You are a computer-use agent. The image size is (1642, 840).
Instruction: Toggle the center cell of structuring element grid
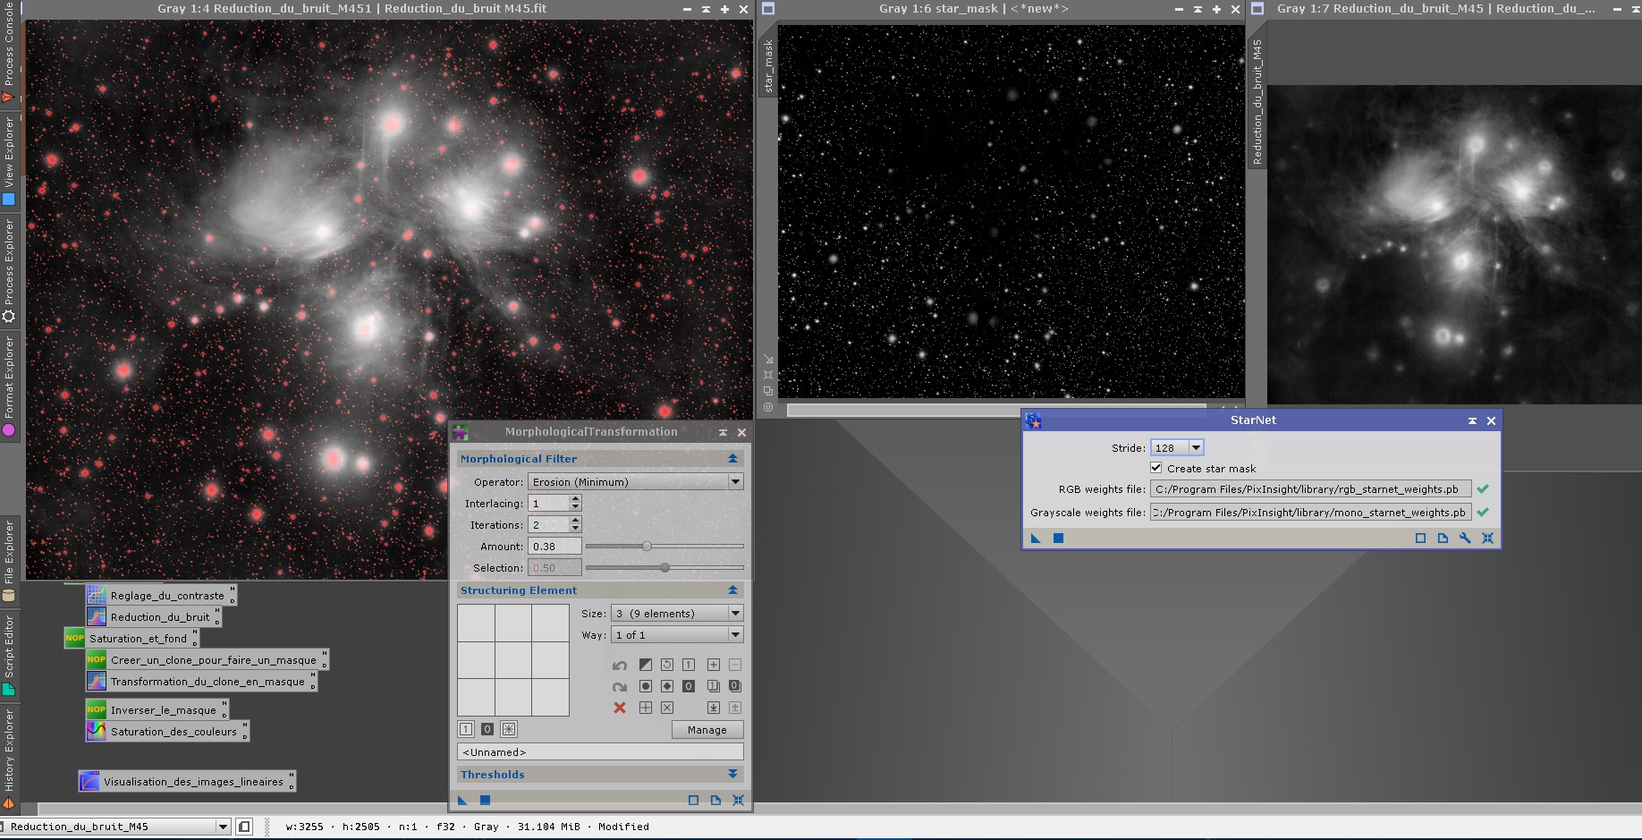(x=512, y=660)
